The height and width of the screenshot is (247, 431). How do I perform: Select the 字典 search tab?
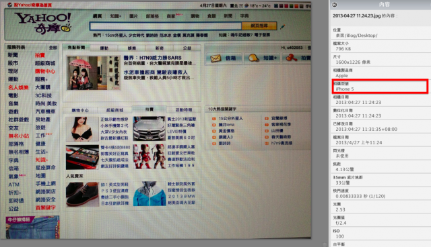(244, 16)
